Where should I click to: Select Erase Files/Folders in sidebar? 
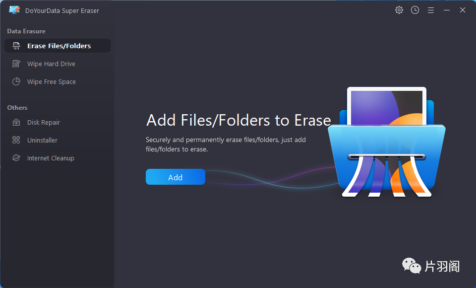pos(58,46)
